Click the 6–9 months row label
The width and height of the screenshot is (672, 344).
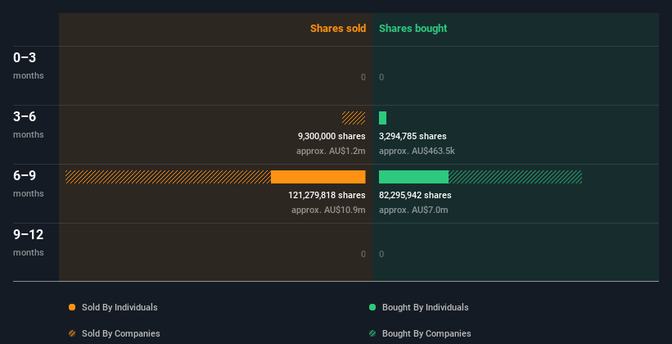pos(29,183)
